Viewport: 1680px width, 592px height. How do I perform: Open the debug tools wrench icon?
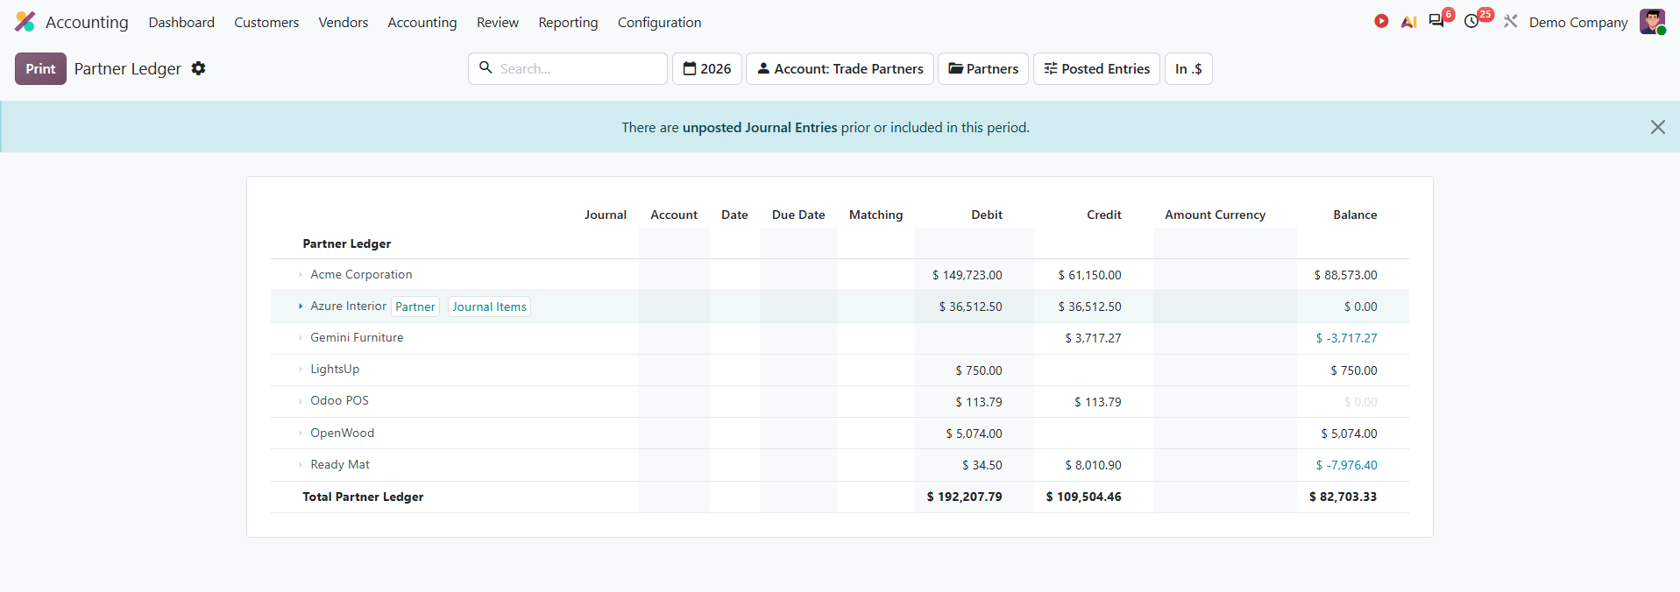click(x=1511, y=21)
